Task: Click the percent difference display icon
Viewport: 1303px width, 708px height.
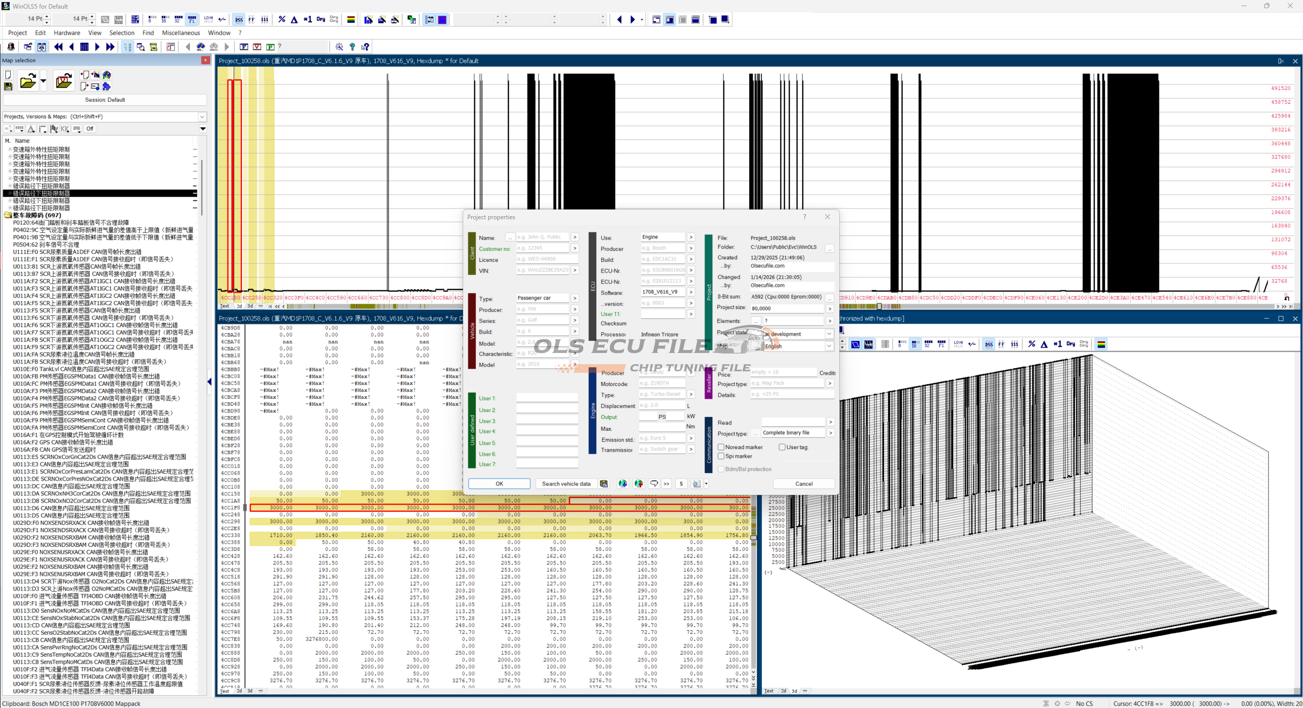Action: [x=281, y=19]
